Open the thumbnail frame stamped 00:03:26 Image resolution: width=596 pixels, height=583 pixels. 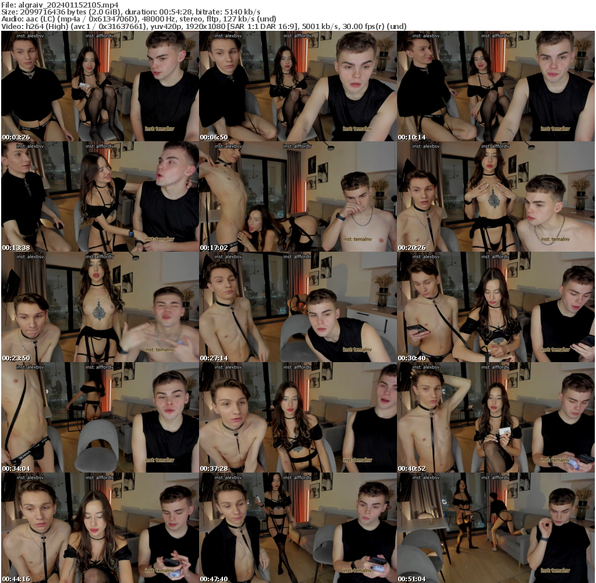pyautogui.click(x=100, y=86)
